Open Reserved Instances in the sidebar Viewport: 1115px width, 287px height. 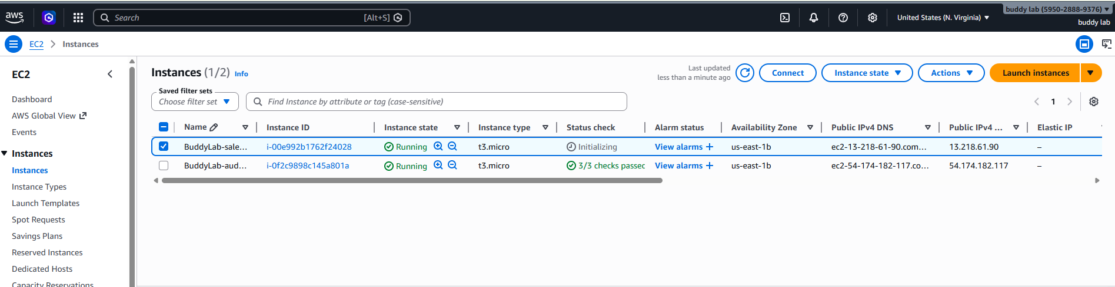(47, 252)
